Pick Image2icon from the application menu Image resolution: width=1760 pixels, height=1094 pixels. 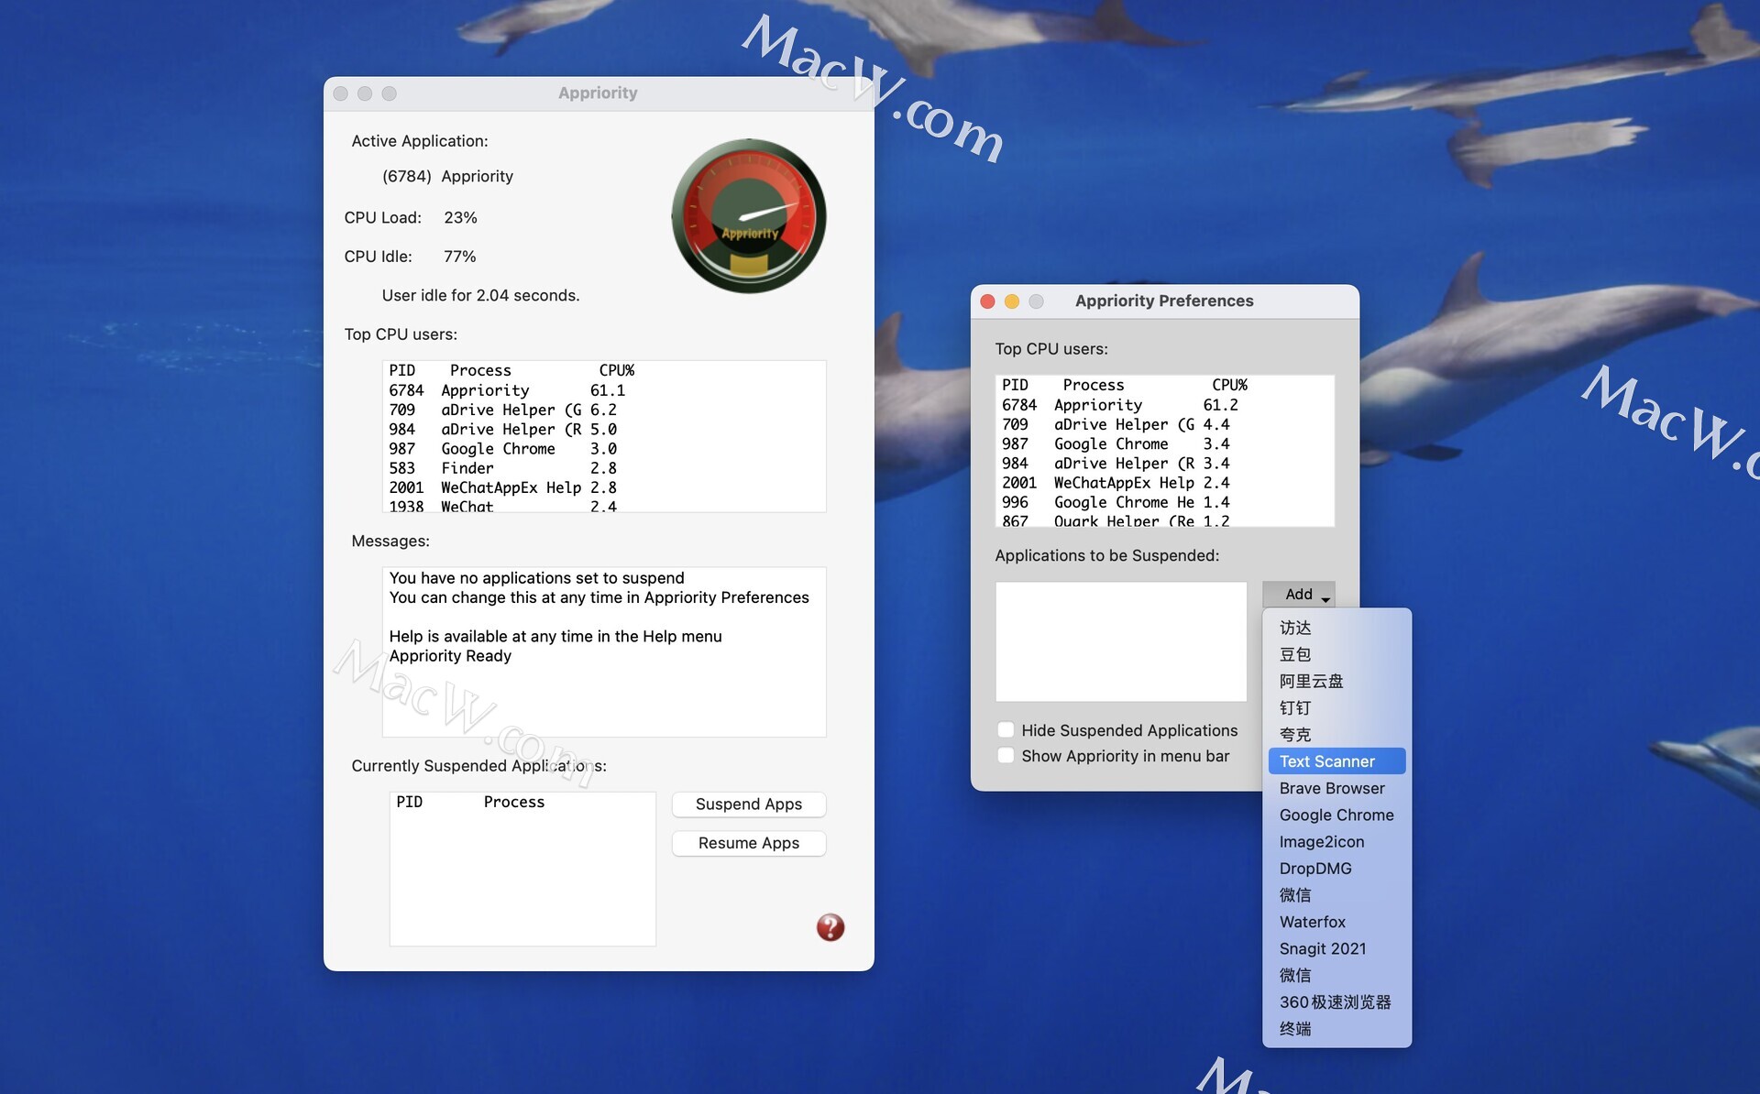(1336, 841)
